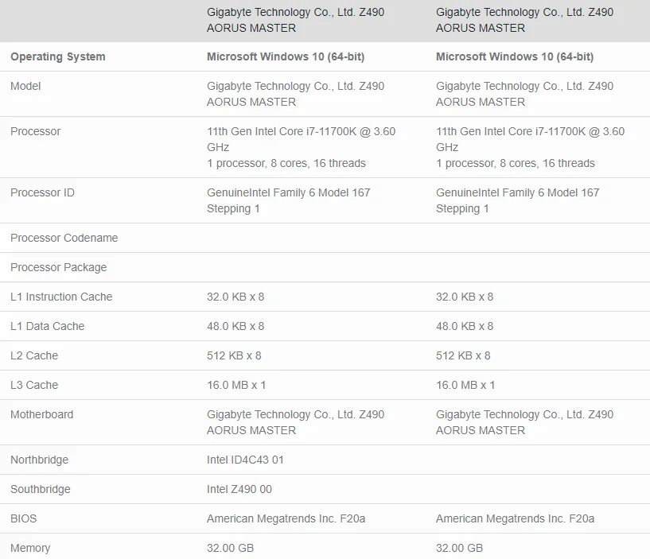Click the Processor Codename label
The width and height of the screenshot is (650, 559).
[x=64, y=238]
